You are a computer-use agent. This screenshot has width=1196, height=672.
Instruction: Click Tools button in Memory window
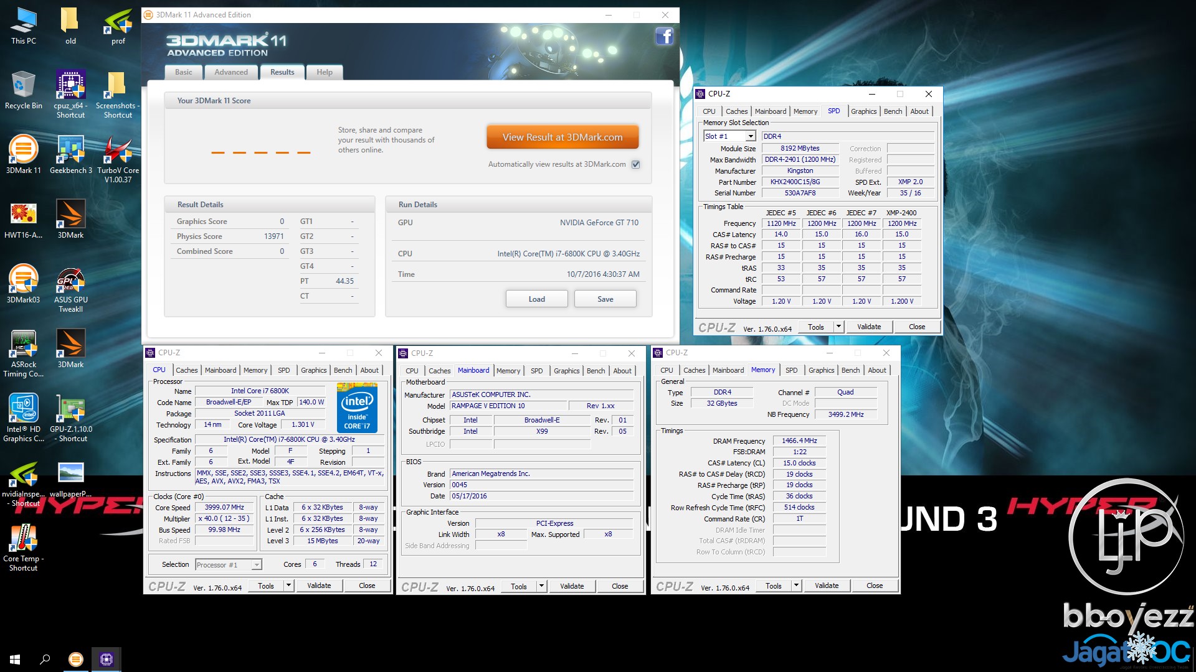[x=774, y=586]
